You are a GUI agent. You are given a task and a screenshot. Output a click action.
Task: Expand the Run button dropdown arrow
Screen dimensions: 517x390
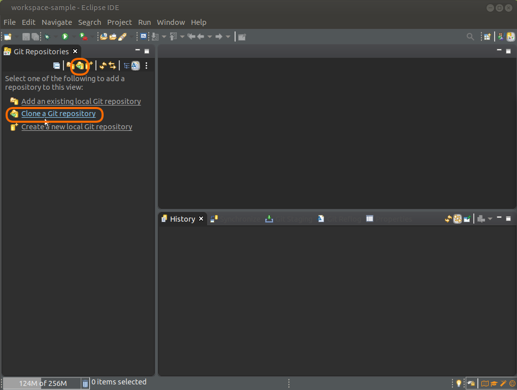[73, 37]
